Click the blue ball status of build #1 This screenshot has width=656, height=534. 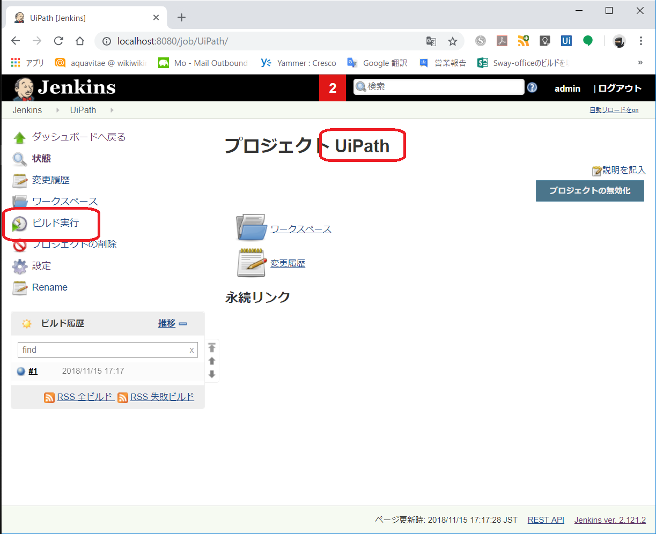pyautogui.click(x=21, y=371)
